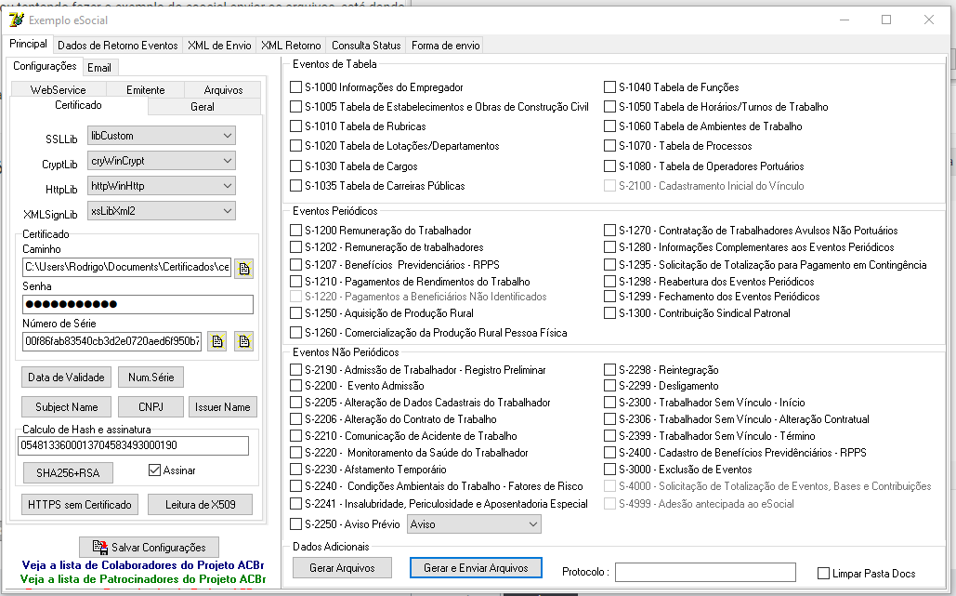The height and width of the screenshot is (596, 956).
Task: Open the Patrocinadores do Projeto ACBr link
Action: pos(143,579)
